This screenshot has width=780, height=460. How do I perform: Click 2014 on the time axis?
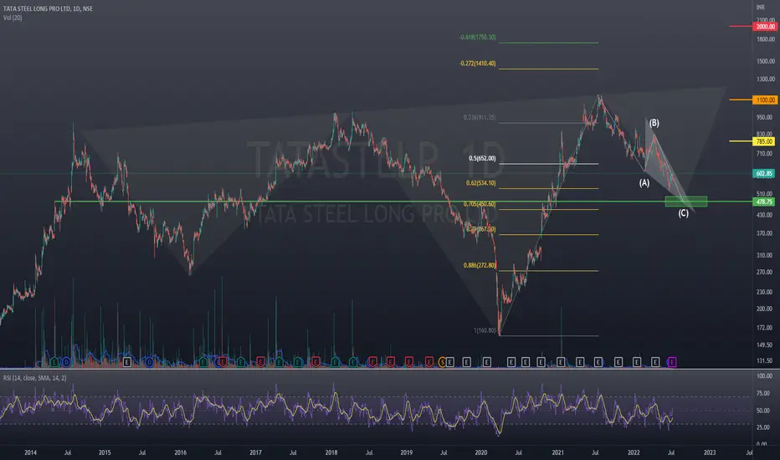point(30,452)
